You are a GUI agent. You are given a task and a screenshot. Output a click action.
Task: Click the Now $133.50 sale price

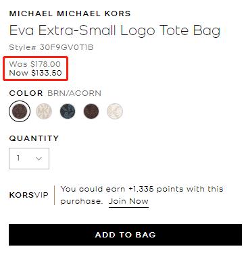(x=36, y=73)
